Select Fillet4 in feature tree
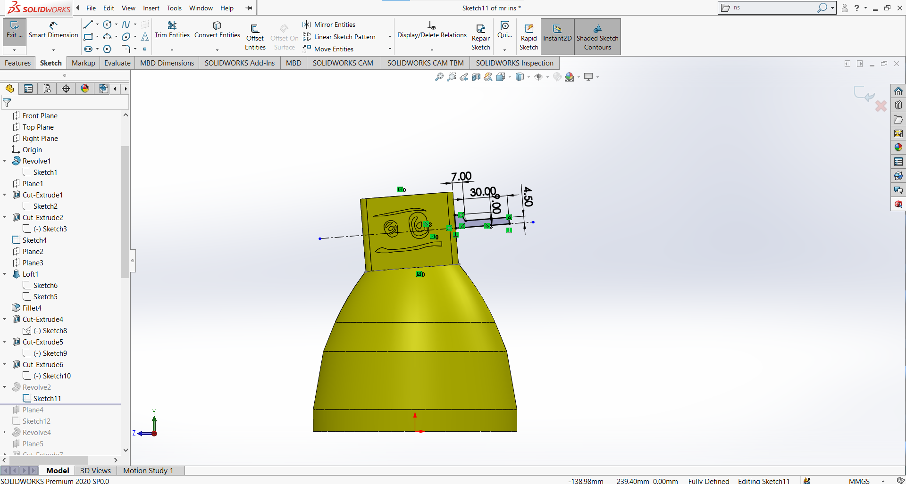This screenshot has width=906, height=484. pos(32,308)
